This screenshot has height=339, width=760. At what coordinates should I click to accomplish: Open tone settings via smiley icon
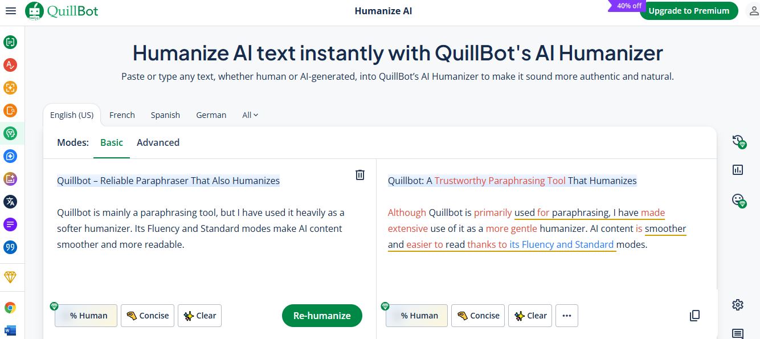738,200
